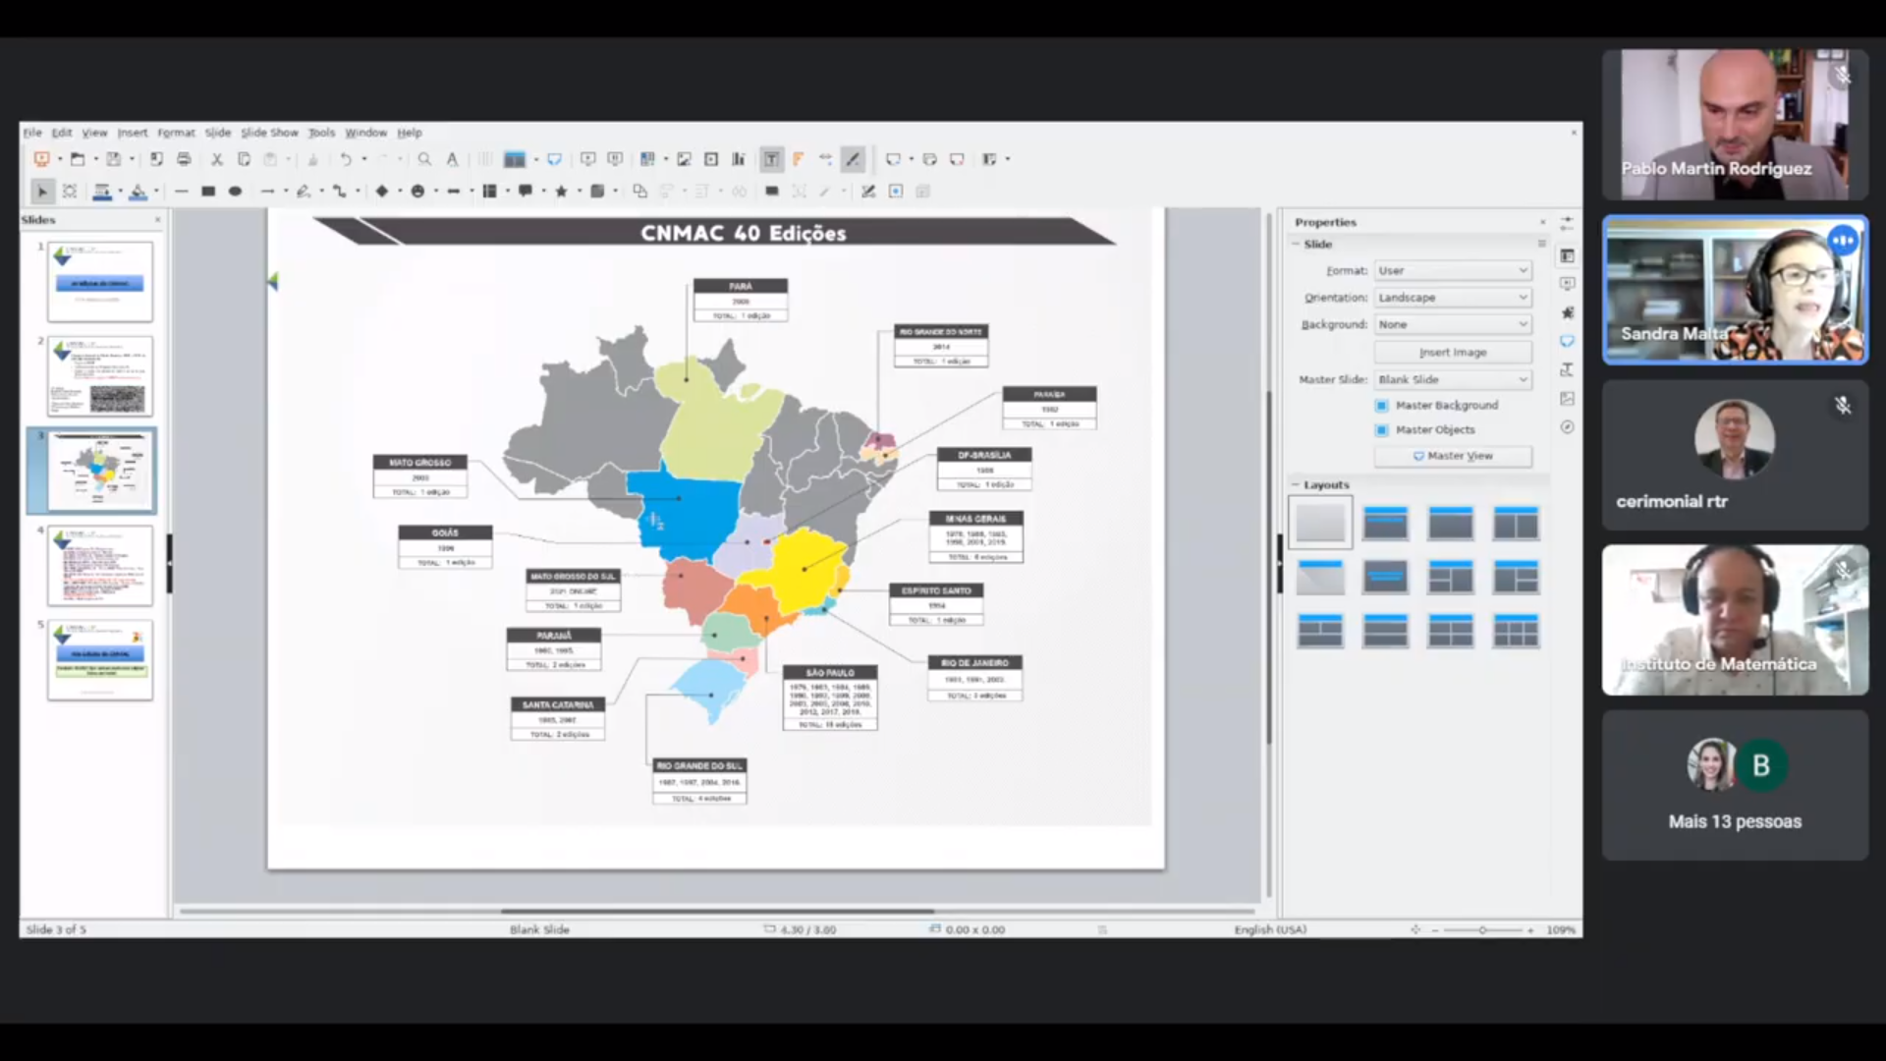Toggle the Master Objects checkbox
This screenshot has width=1886, height=1061.
(1382, 430)
